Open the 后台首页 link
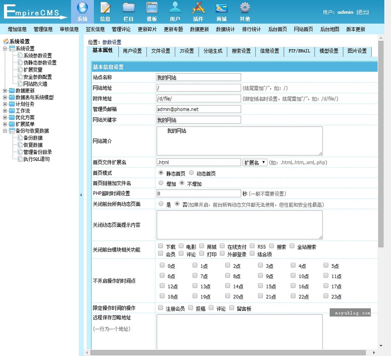Viewport: 391px width, 356px height. 277,30
